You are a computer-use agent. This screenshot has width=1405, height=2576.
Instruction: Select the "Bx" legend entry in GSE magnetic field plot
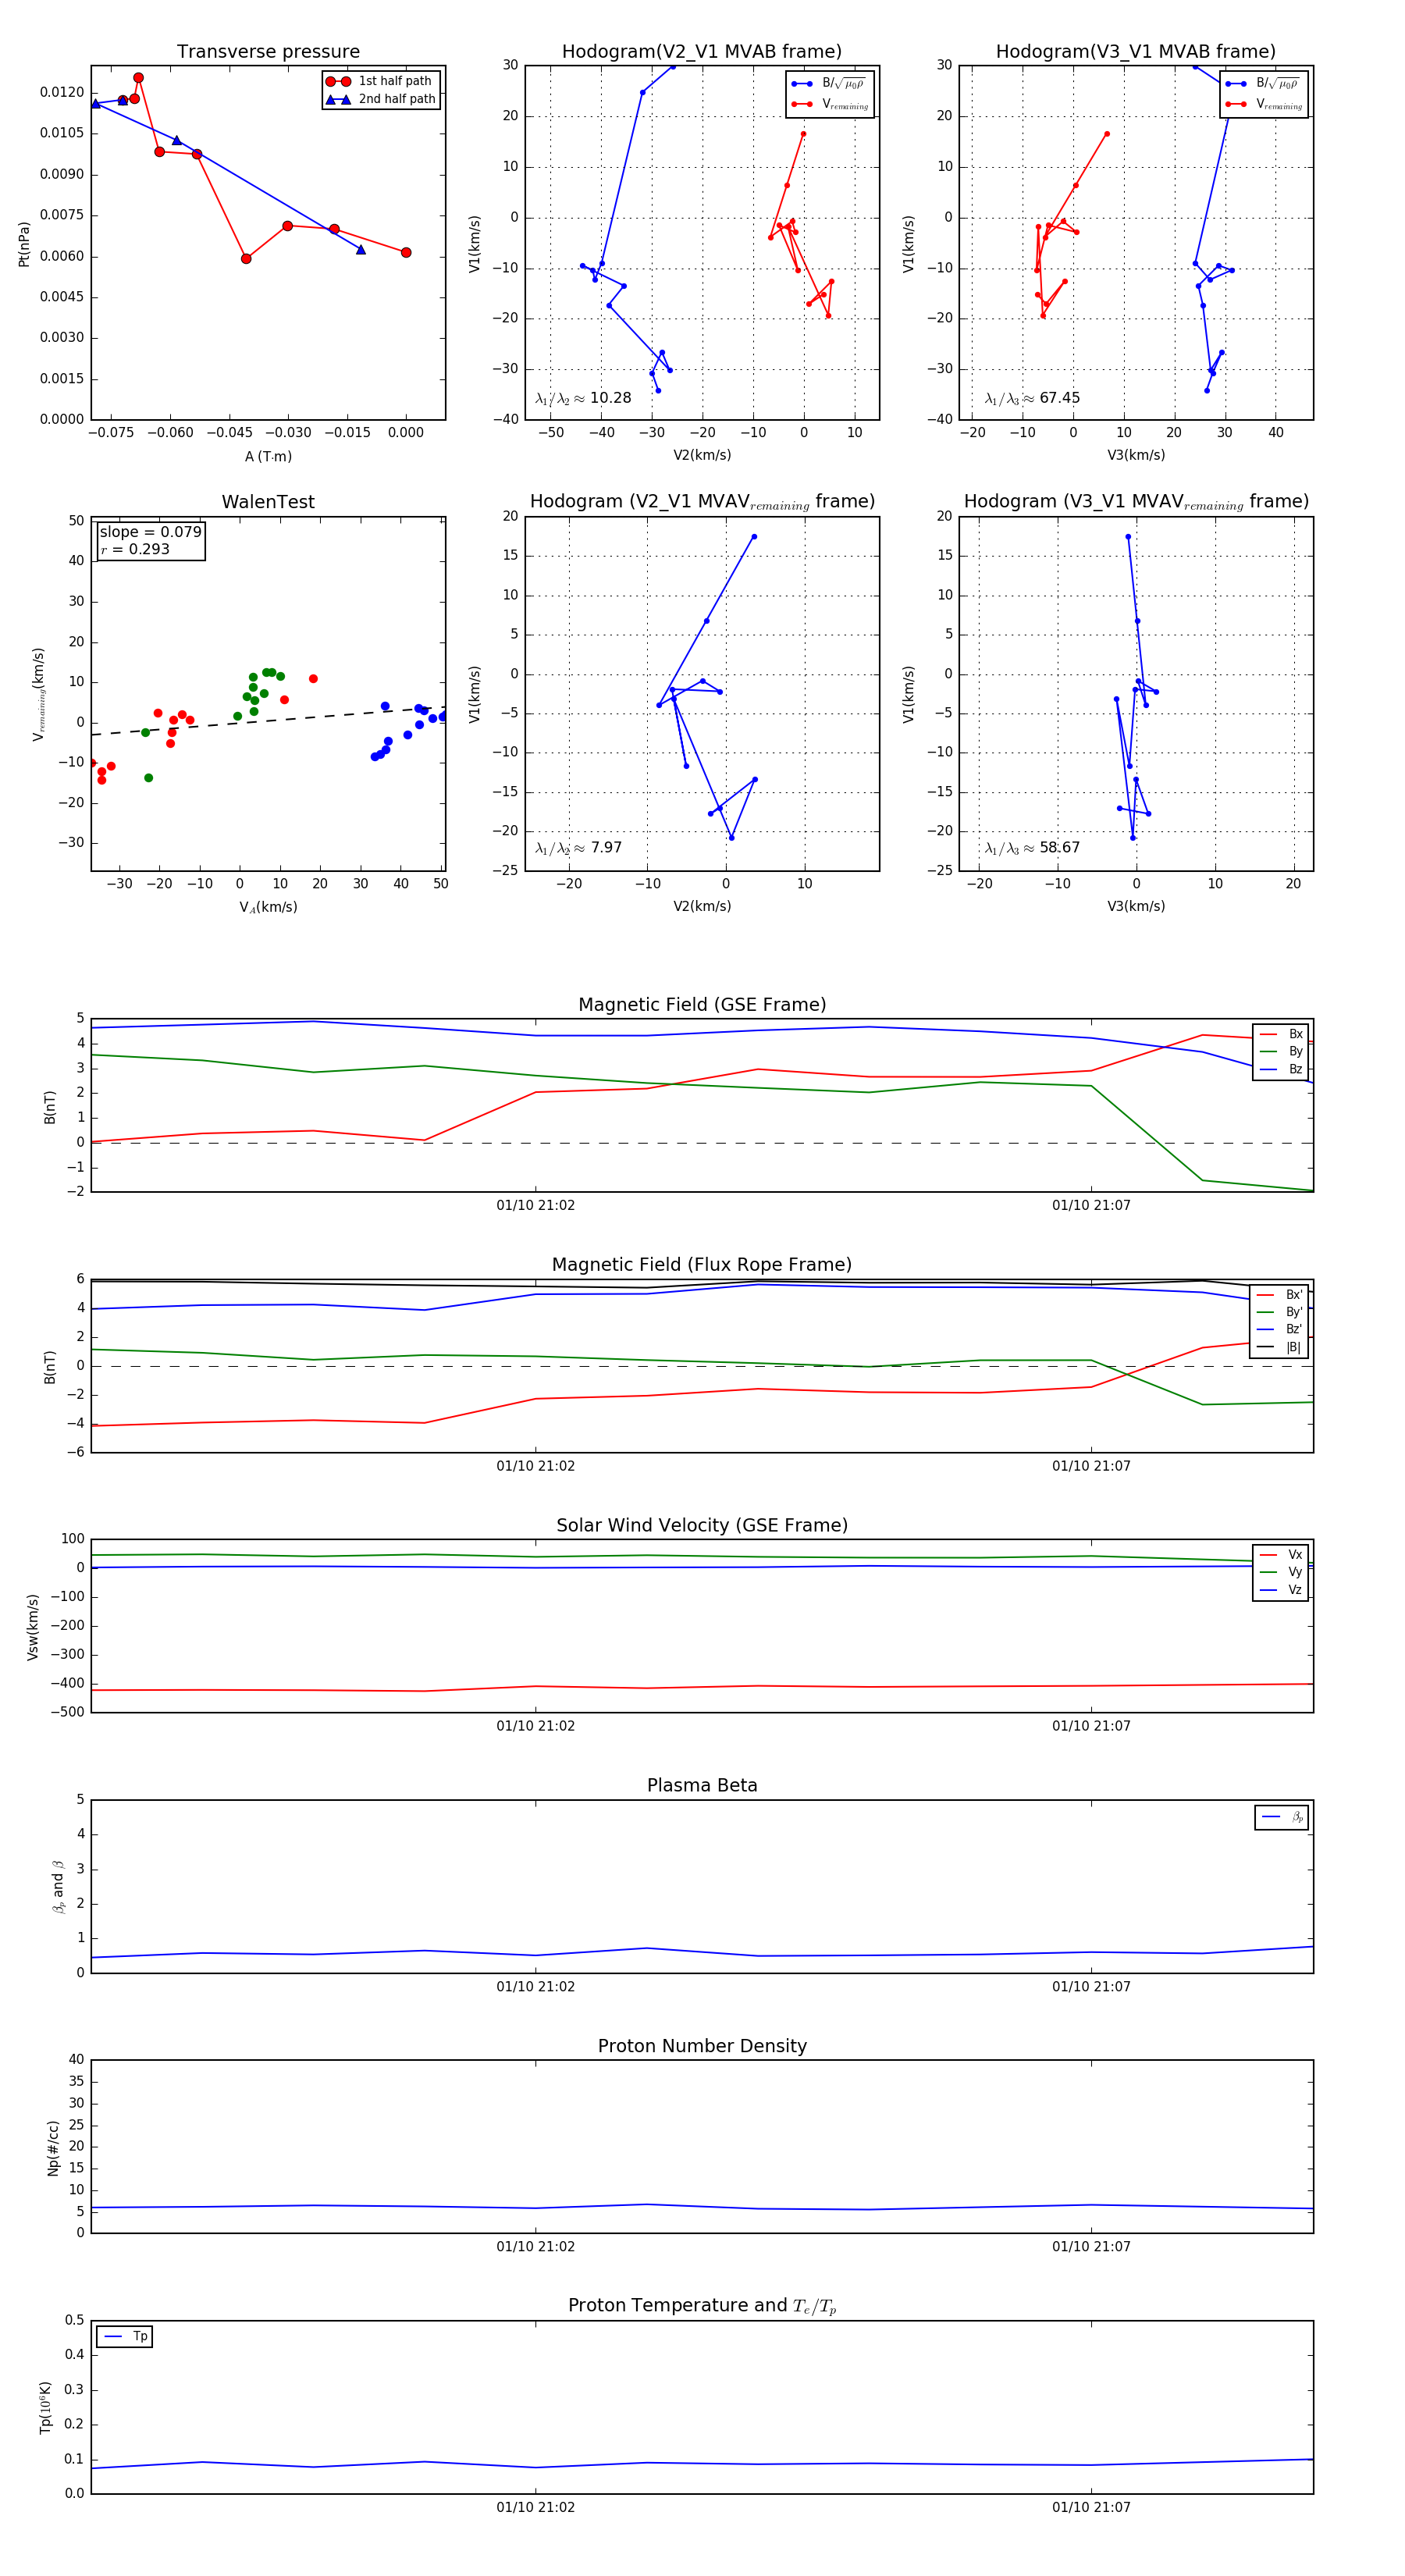(x=1281, y=1034)
